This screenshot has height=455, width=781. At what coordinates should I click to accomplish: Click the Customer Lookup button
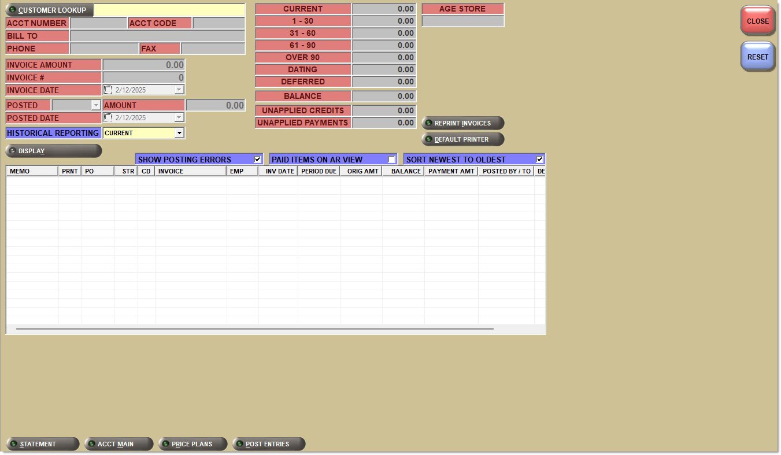[x=49, y=10]
